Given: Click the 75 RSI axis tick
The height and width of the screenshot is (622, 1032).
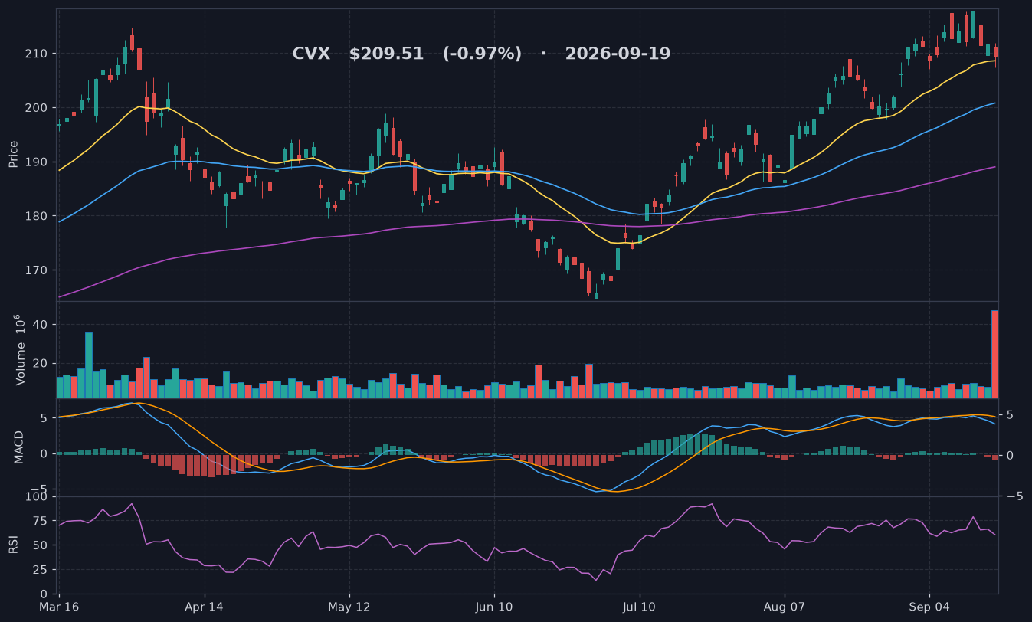Looking at the screenshot, I should [x=41, y=522].
